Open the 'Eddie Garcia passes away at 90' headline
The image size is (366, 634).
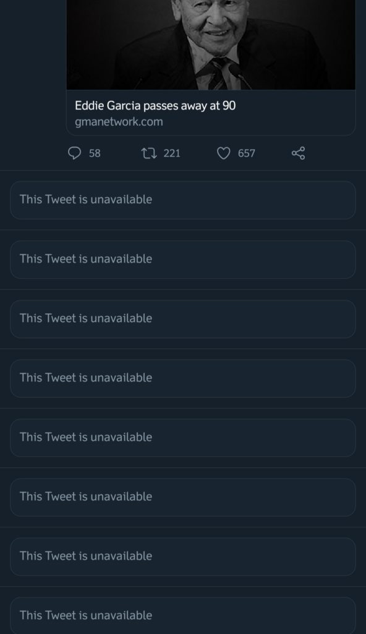point(155,105)
